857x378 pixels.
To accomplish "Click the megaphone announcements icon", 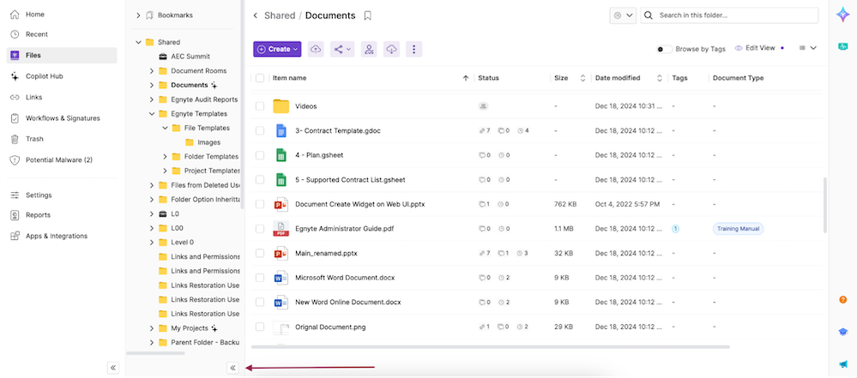I will tap(842, 363).
